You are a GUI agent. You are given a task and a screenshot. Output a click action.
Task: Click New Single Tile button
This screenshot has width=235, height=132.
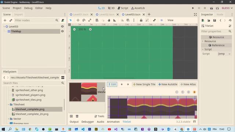(x=144, y=84)
